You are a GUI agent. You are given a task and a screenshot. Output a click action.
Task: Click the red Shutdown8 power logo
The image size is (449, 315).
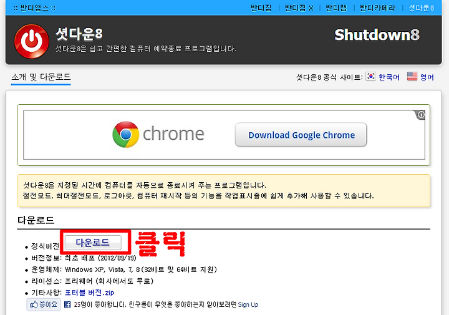click(x=32, y=41)
